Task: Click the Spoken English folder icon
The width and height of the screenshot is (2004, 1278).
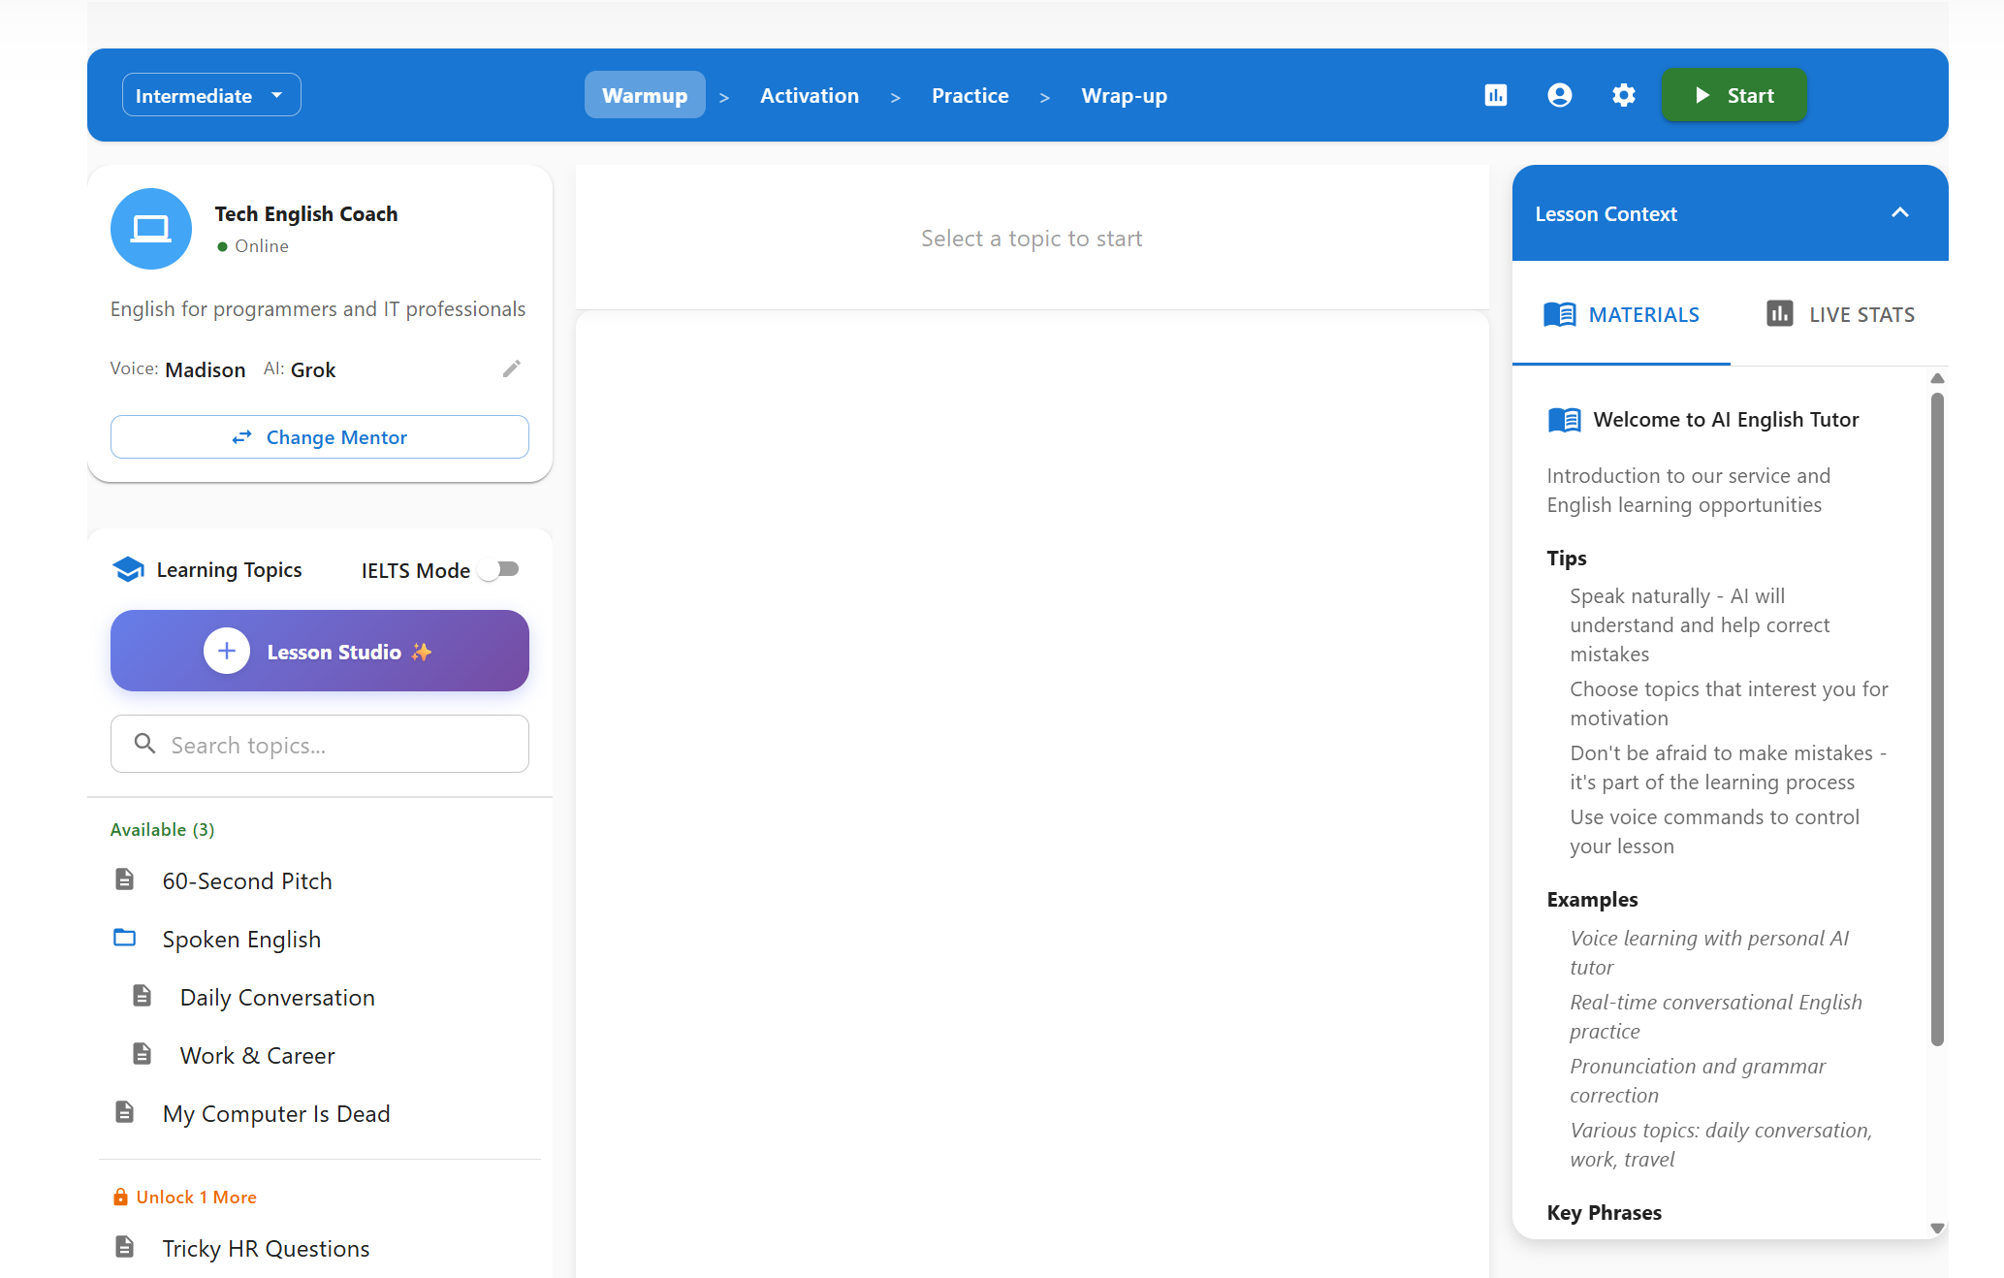Action: (x=124, y=938)
